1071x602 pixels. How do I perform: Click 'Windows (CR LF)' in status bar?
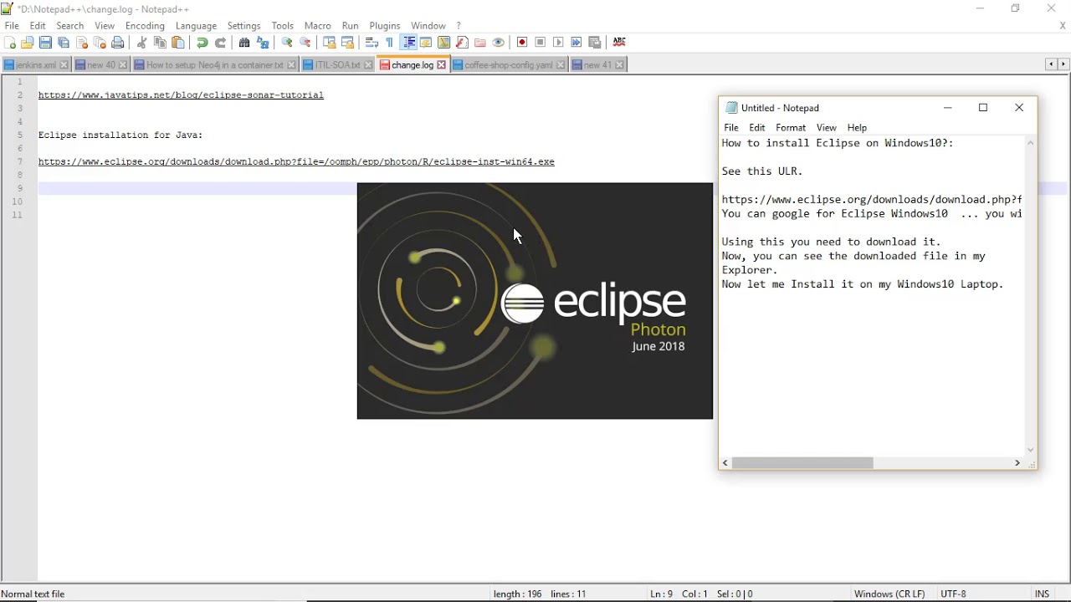coord(889,594)
